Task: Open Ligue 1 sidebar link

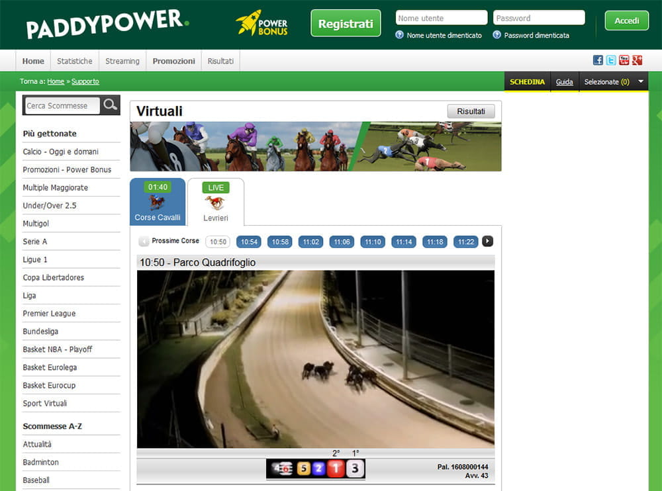Action: [x=35, y=259]
